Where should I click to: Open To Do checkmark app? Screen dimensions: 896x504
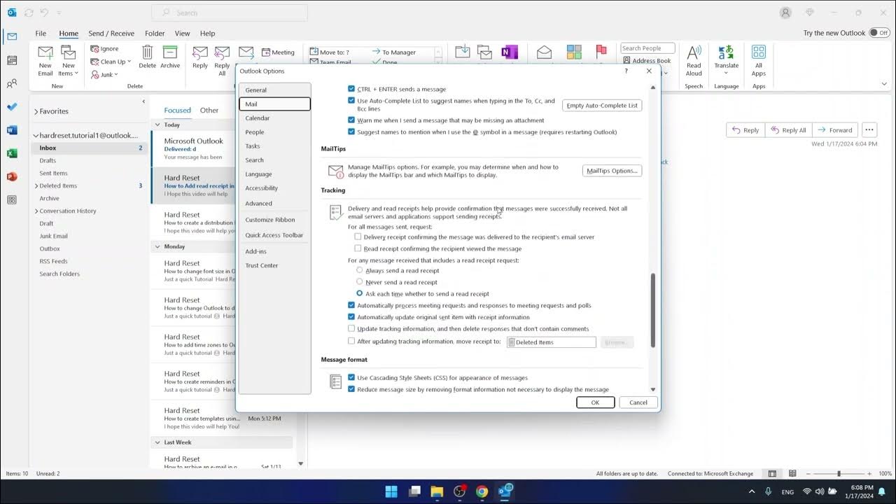12,107
